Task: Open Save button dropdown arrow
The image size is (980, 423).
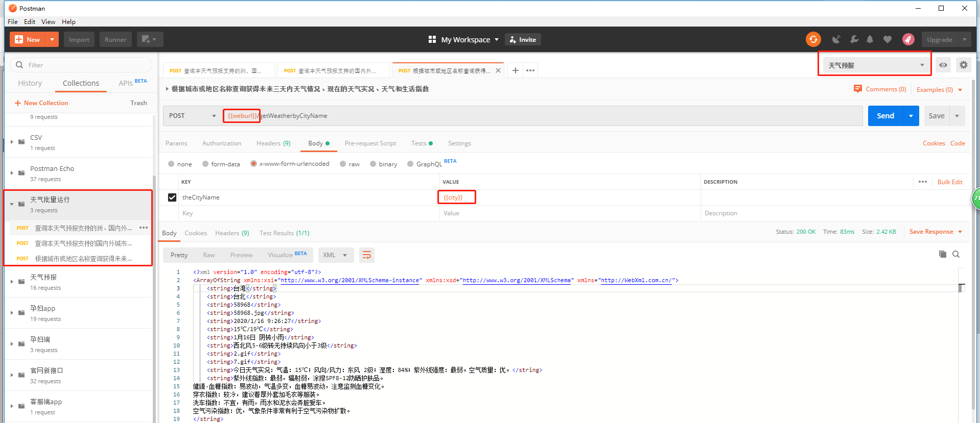Action: [957, 116]
